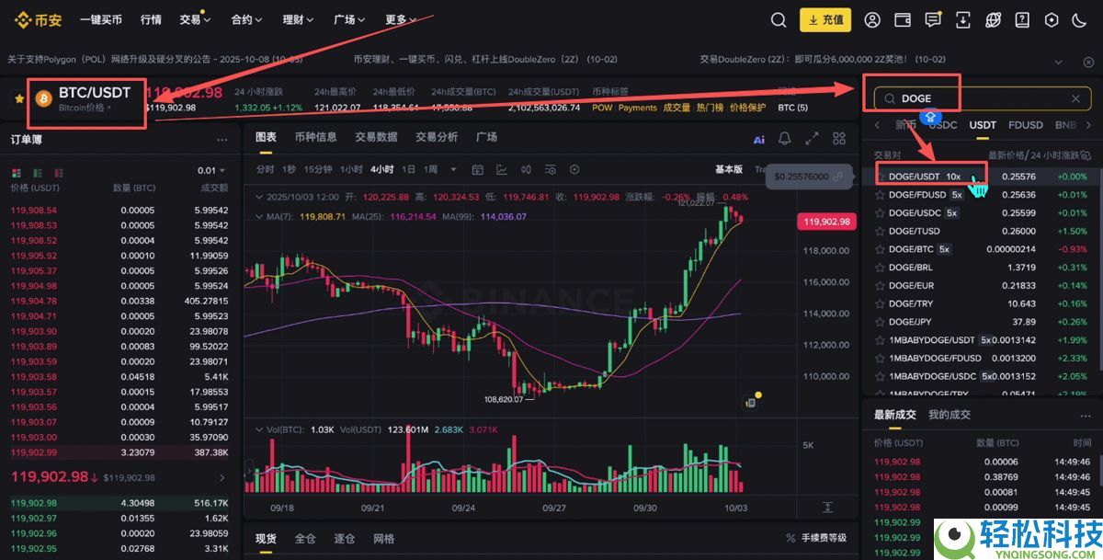Open the Ai assistant on the chart toolbar
Viewport: 1103px width, 560px height.
pos(757,139)
